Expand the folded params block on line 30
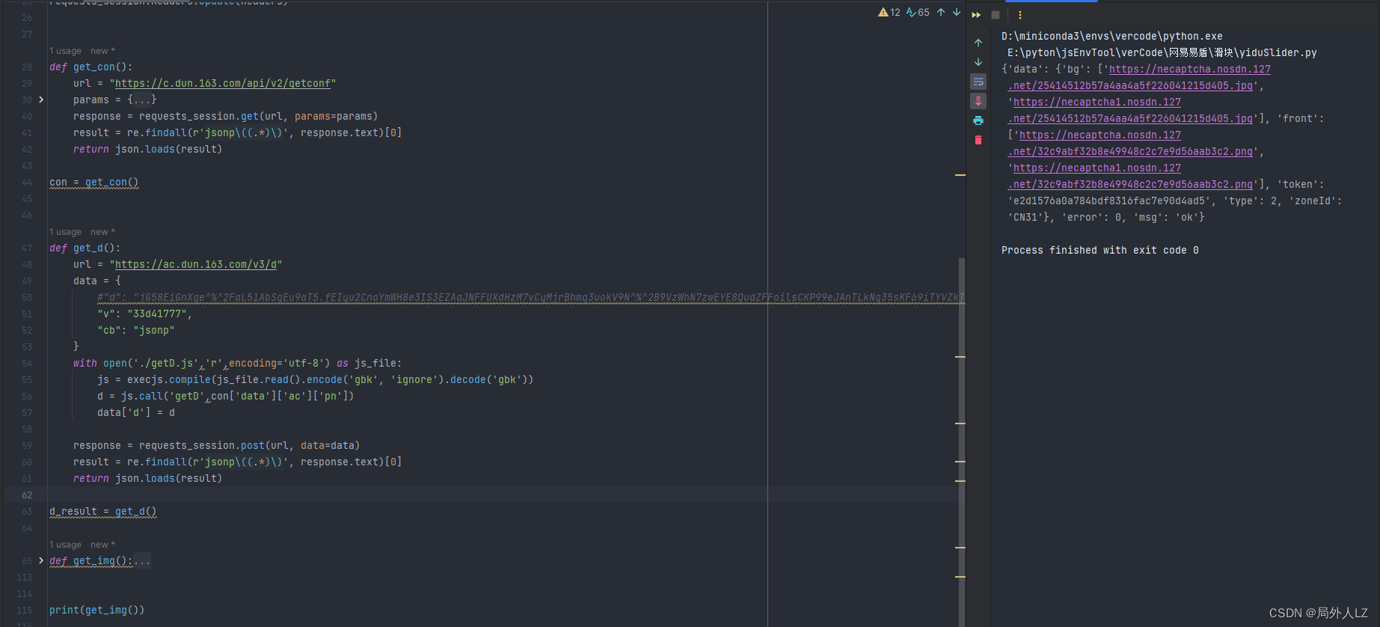 point(41,100)
